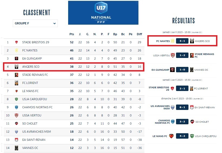Select Stade Rennais FC team name in standings
Image resolution: width=222 pixels, height=153 pixels.
pos(35,75)
